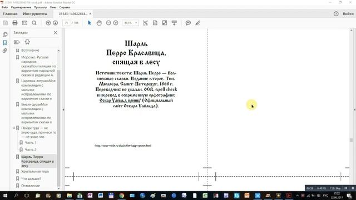
Task: Open the Windows Start menu
Action: click(5, 196)
